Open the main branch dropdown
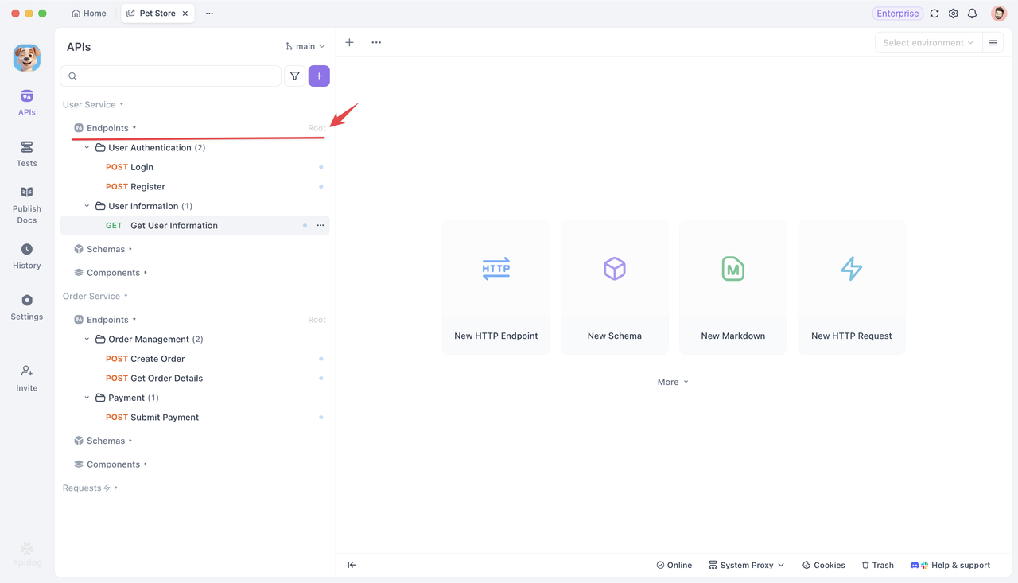Image resolution: width=1018 pixels, height=583 pixels. click(x=305, y=47)
